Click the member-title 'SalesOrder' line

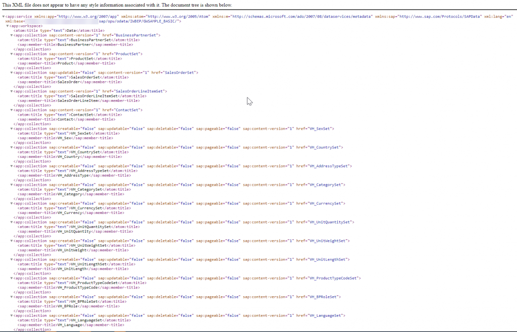(70, 82)
